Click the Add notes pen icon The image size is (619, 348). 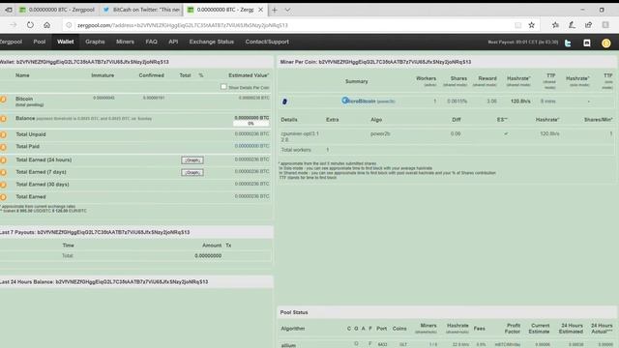coord(572,25)
